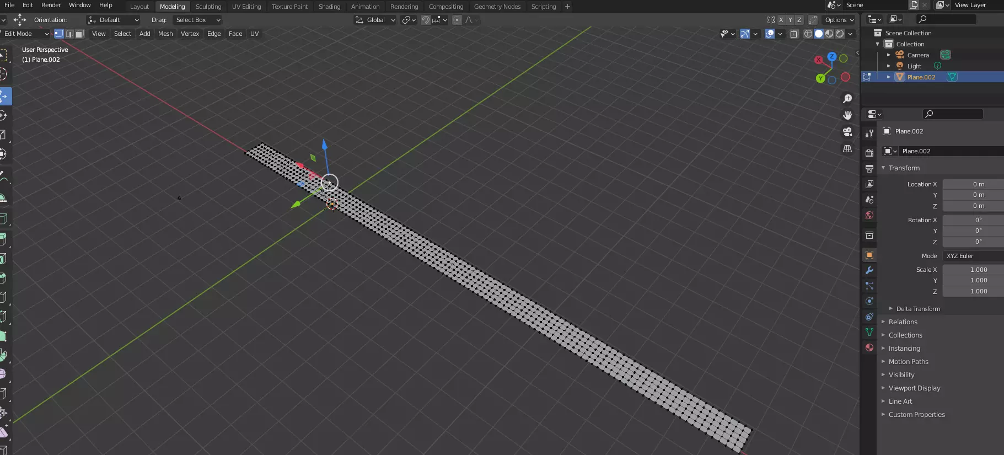The width and height of the screenshot is (1004, 455).
Task: Click the Y axis on navigation gizmo
Action: pos(820,78)
